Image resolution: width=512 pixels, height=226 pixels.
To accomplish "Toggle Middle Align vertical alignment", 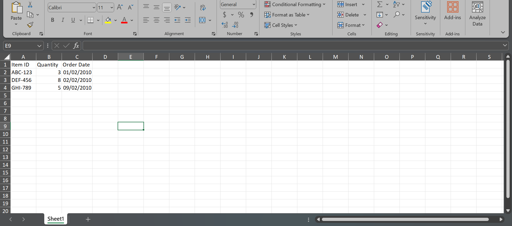I will (x=157, y=7).
